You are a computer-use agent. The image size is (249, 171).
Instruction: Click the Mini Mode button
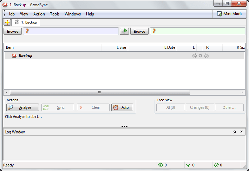[x=230, y=14]
